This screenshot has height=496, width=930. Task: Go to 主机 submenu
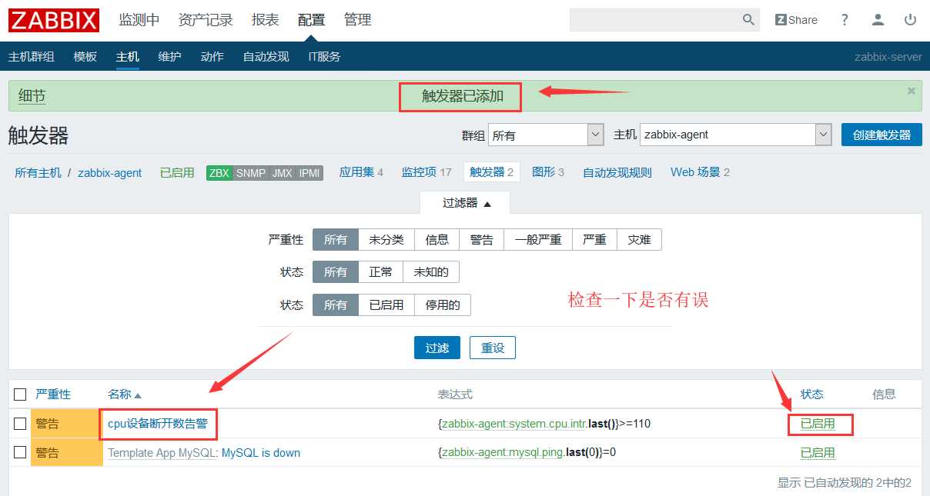click(128, 57)
